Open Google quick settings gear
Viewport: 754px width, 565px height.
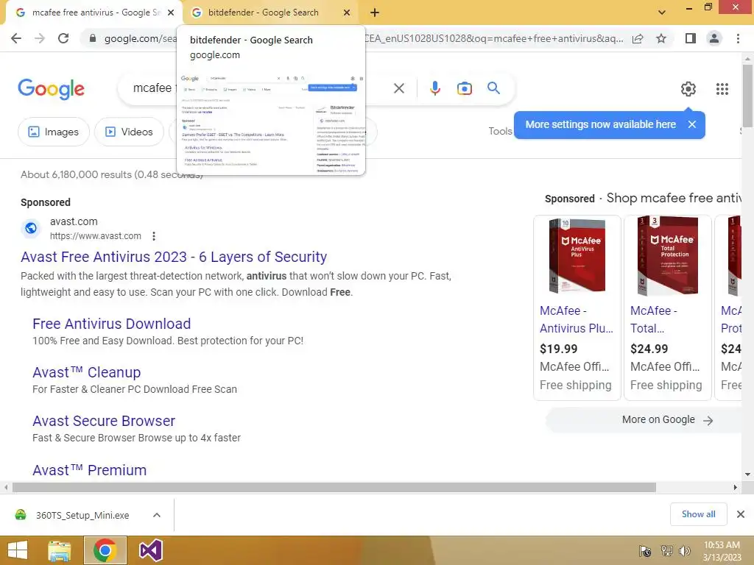coord(688,89)
